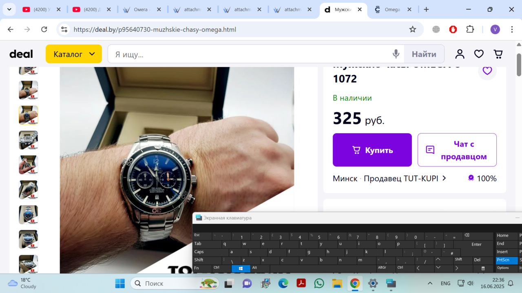Image resolution: width=522 pixels, height=293 pixels.
Task: Add watch to favorites via purple heart
Action: coord(487,71)
